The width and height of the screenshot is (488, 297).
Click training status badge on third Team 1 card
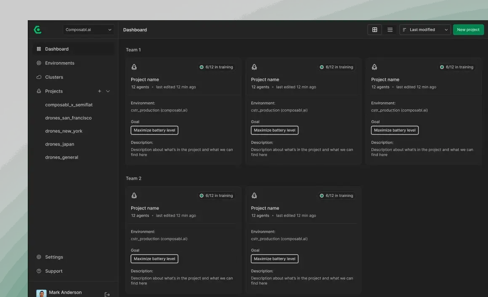click(456, 67)
